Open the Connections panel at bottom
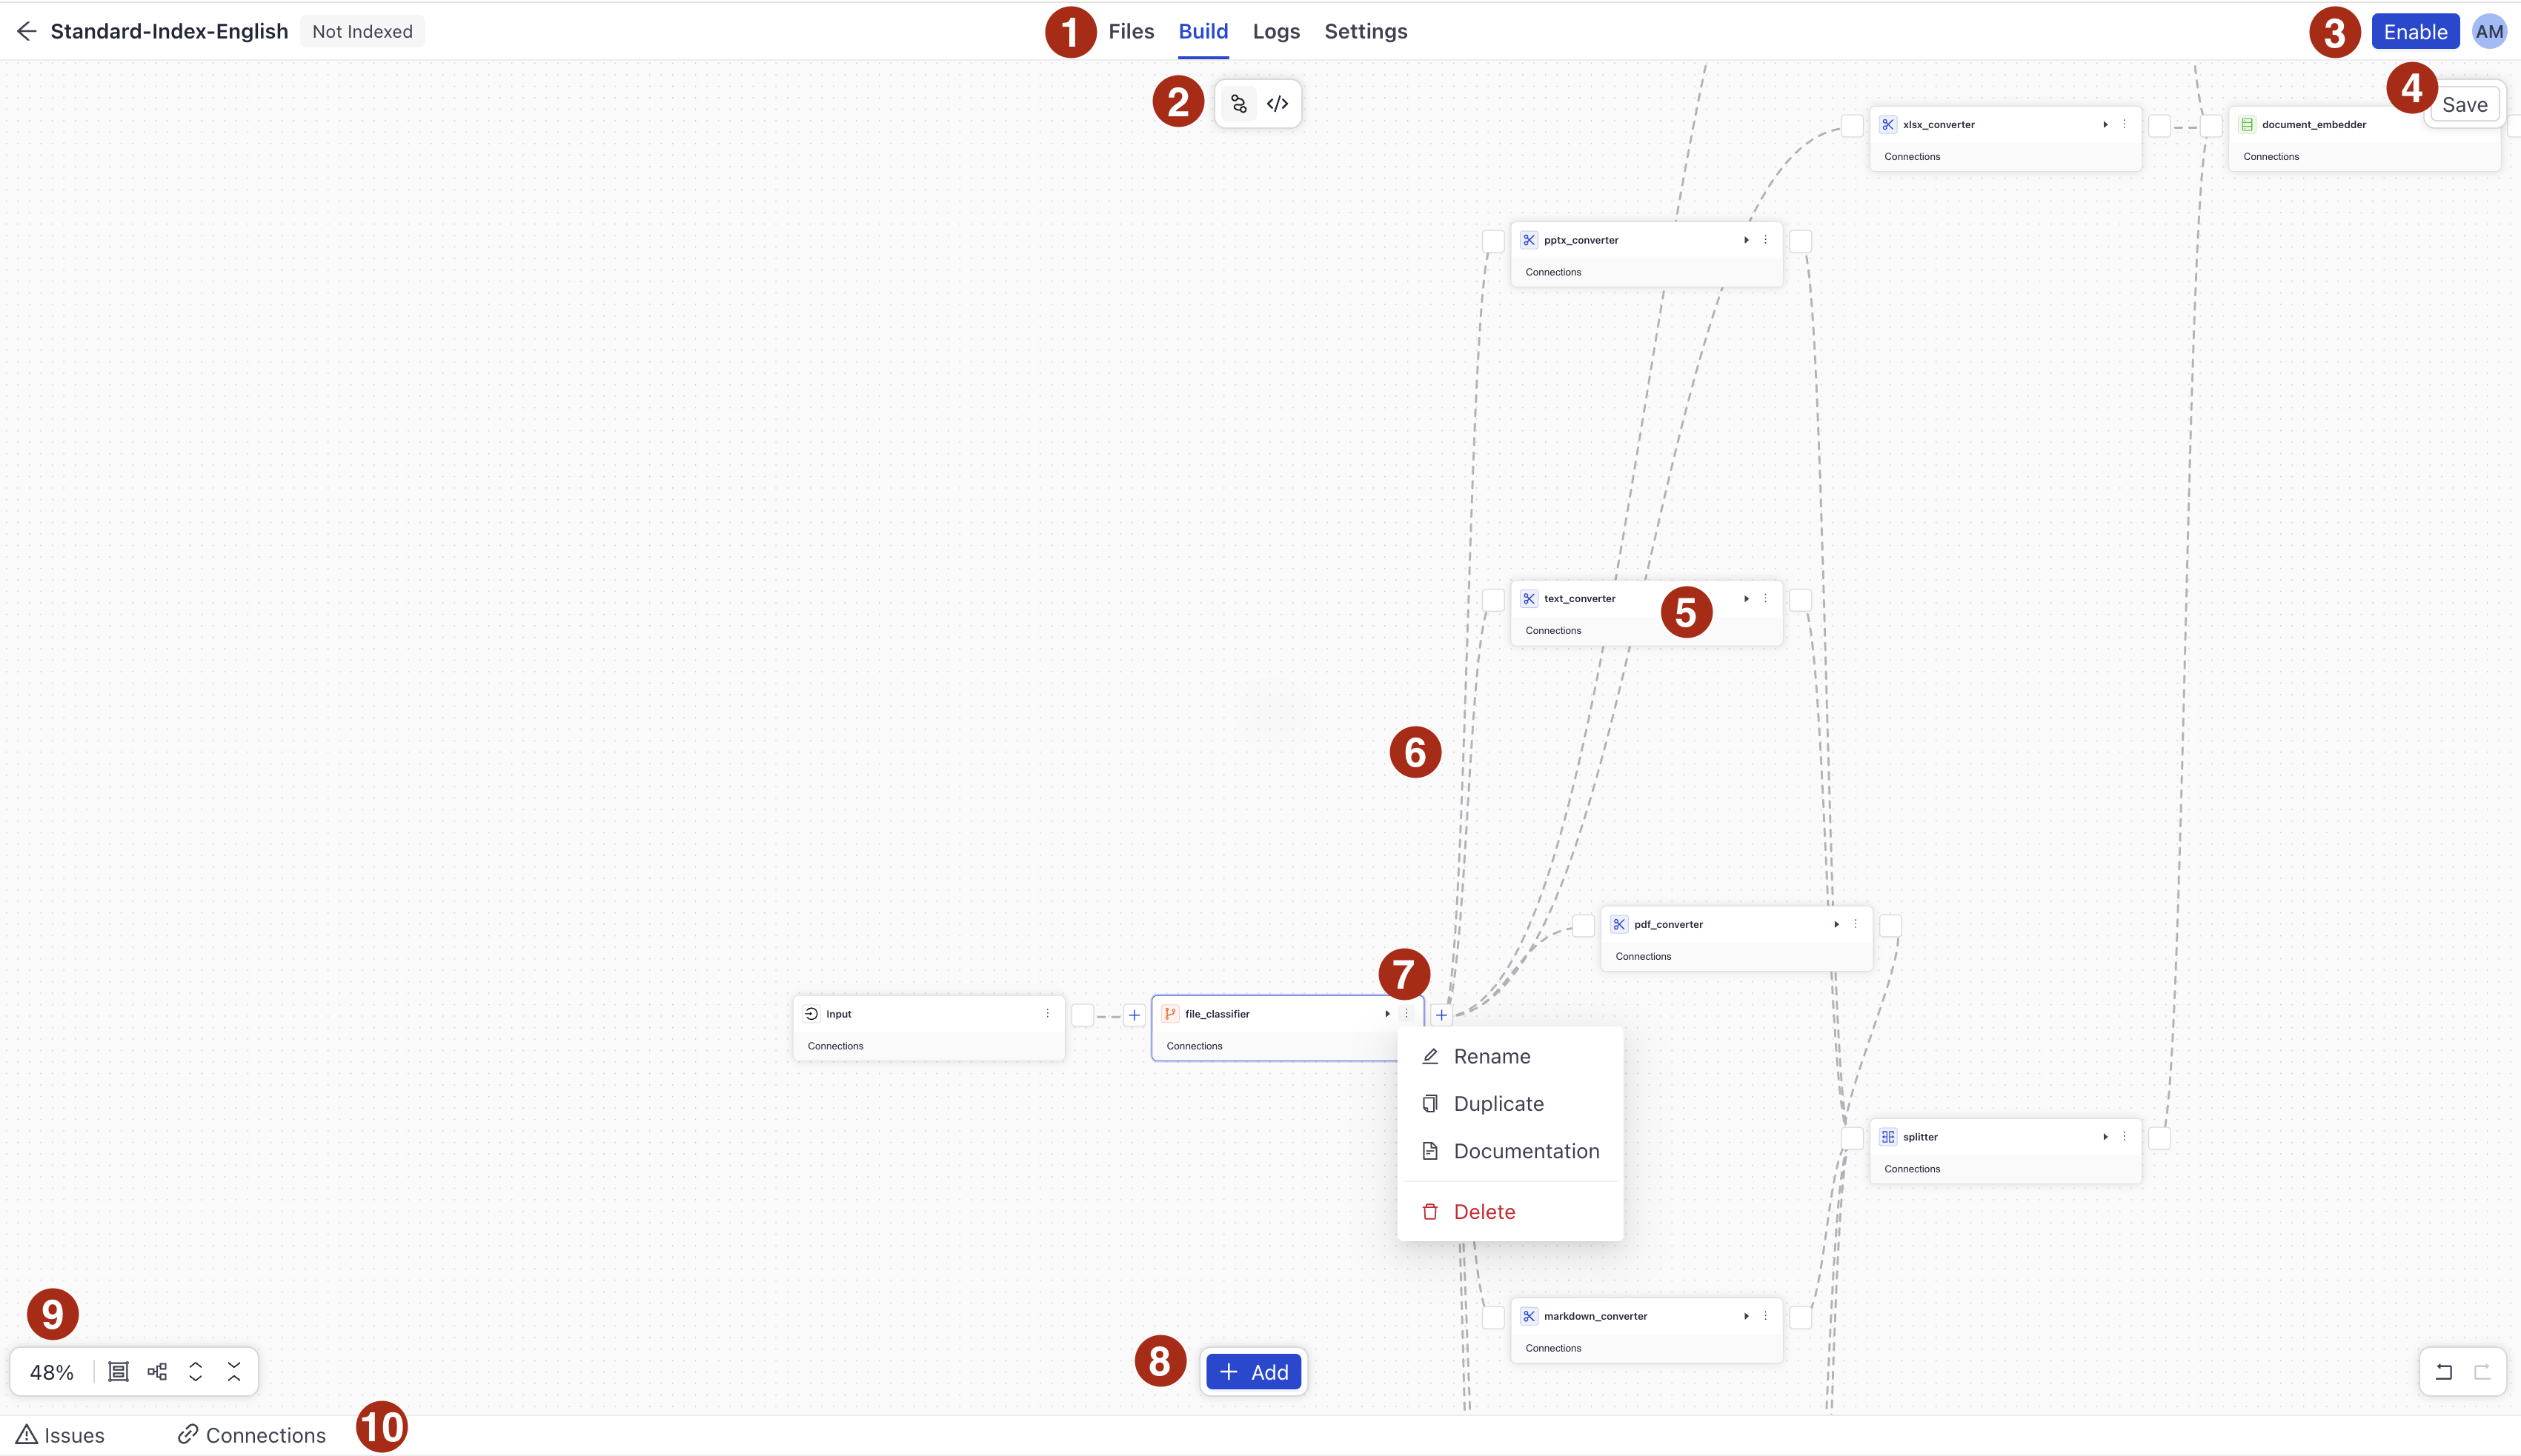2521x1456 pixels. pyautogui.click(x=252, y=1435)
